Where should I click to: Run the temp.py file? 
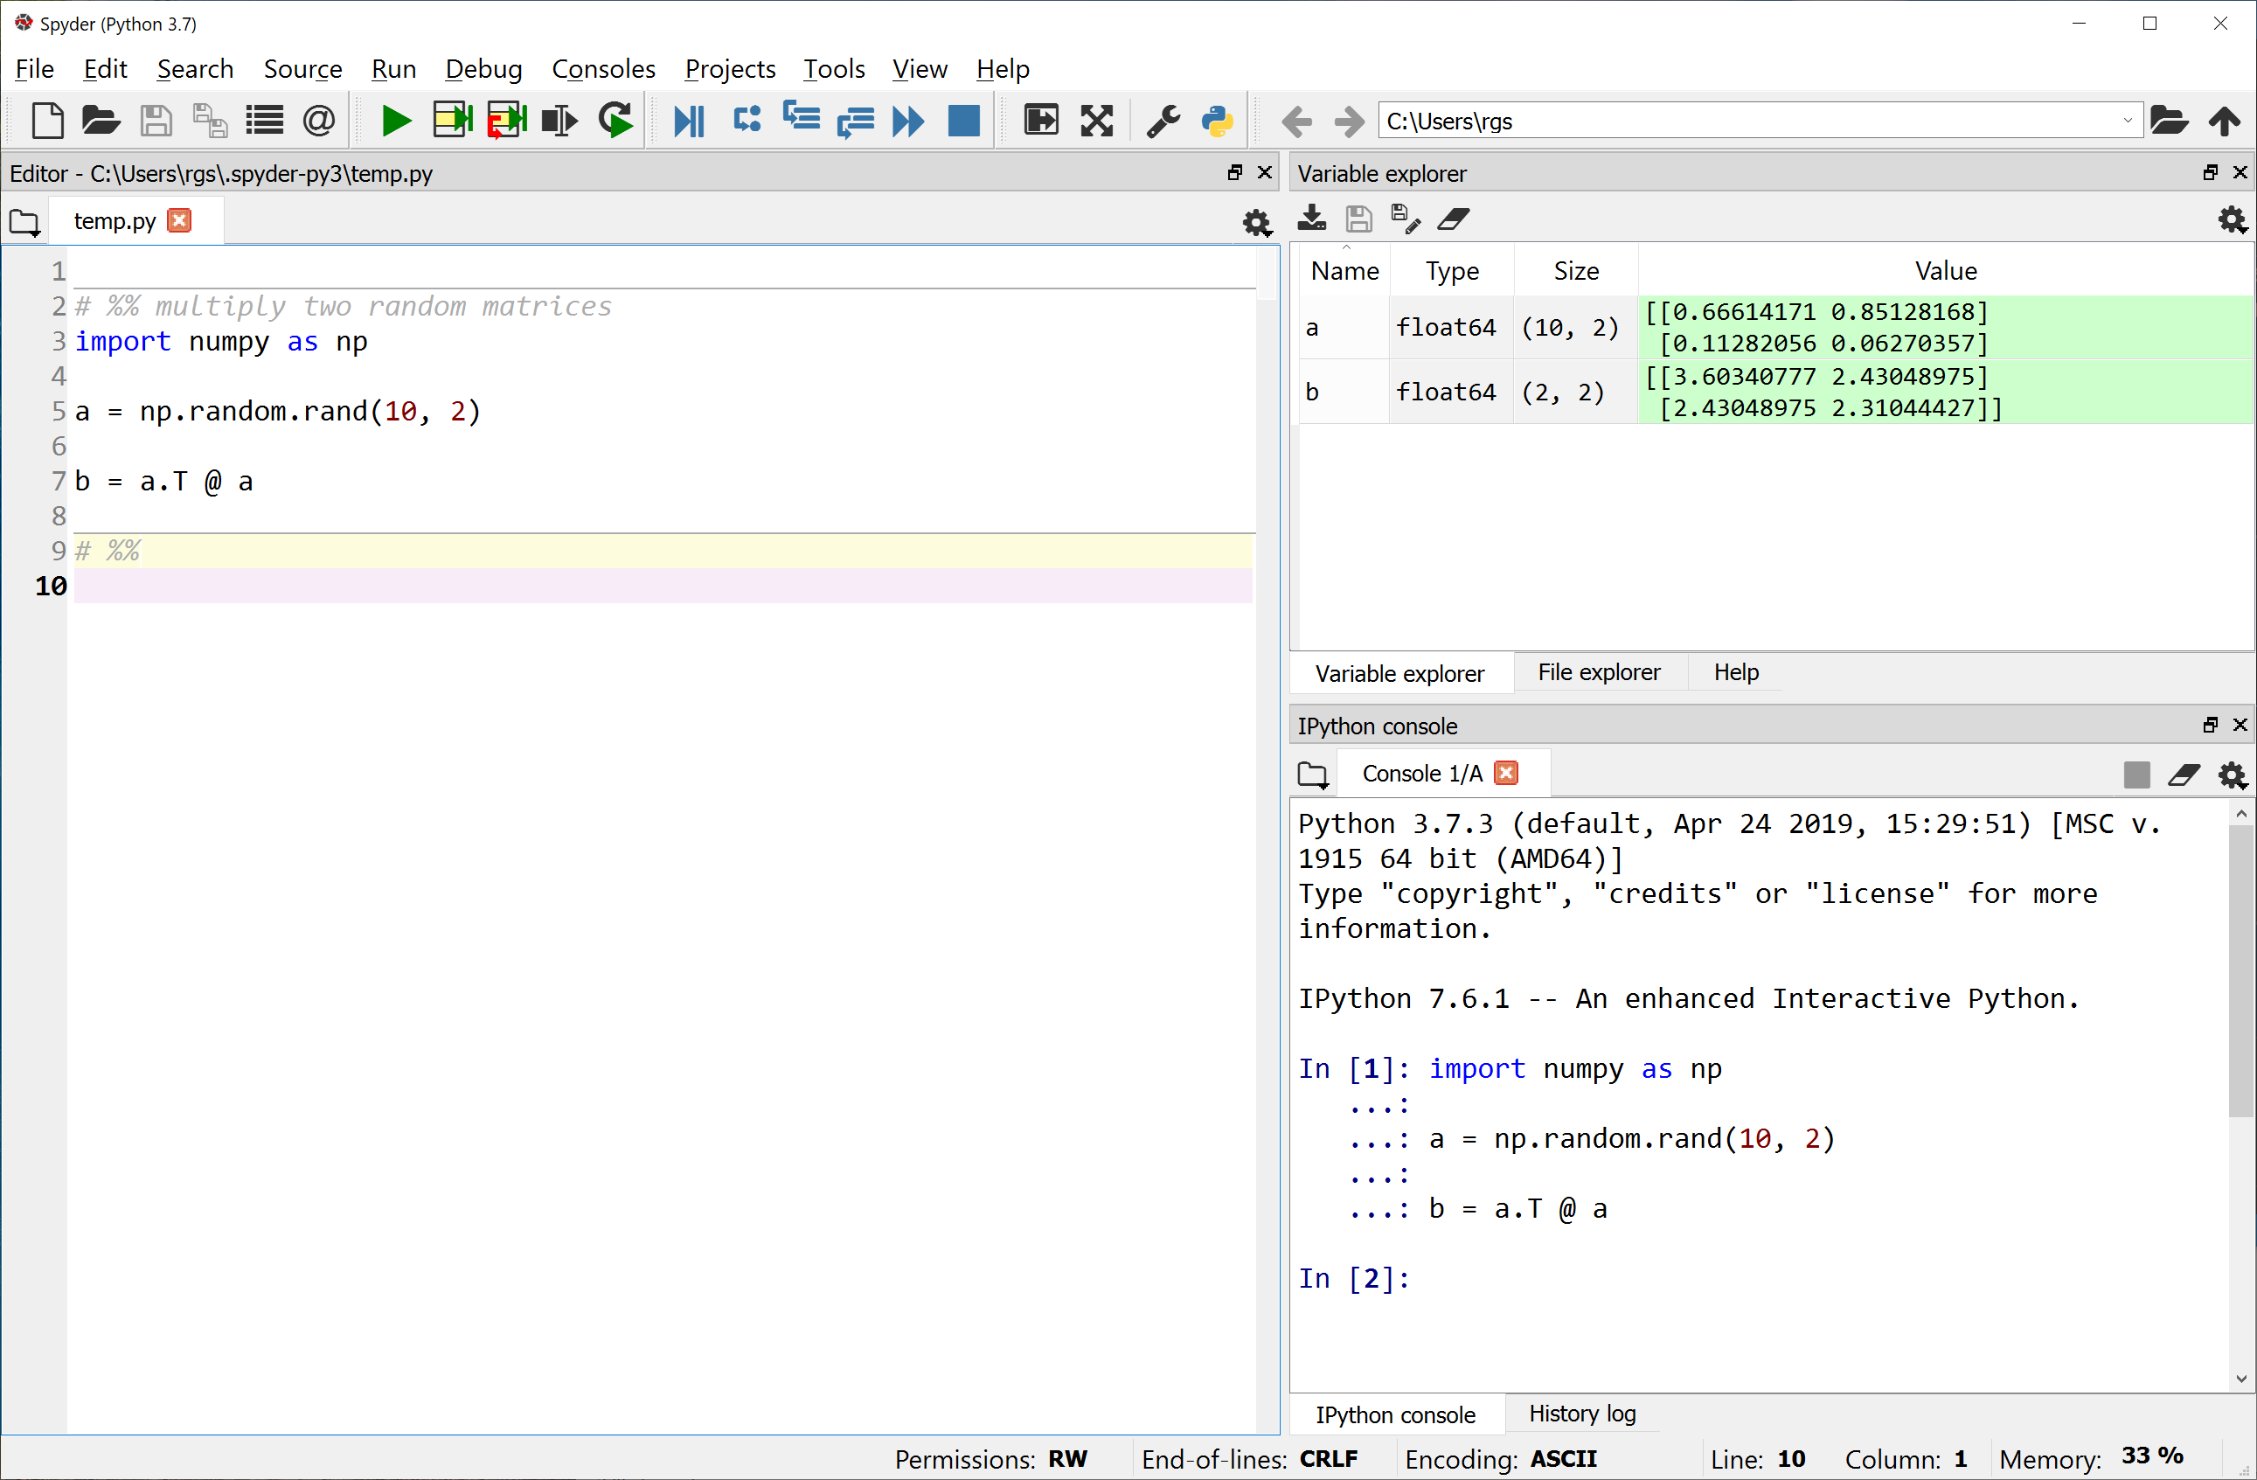[395, 121]
